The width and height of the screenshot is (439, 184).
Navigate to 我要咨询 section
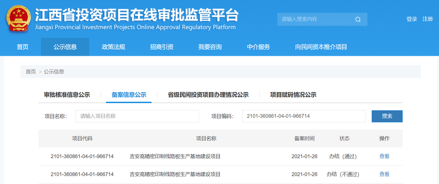[210, 47]
